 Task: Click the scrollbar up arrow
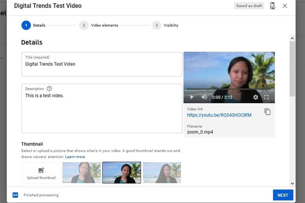click(292, 38)
